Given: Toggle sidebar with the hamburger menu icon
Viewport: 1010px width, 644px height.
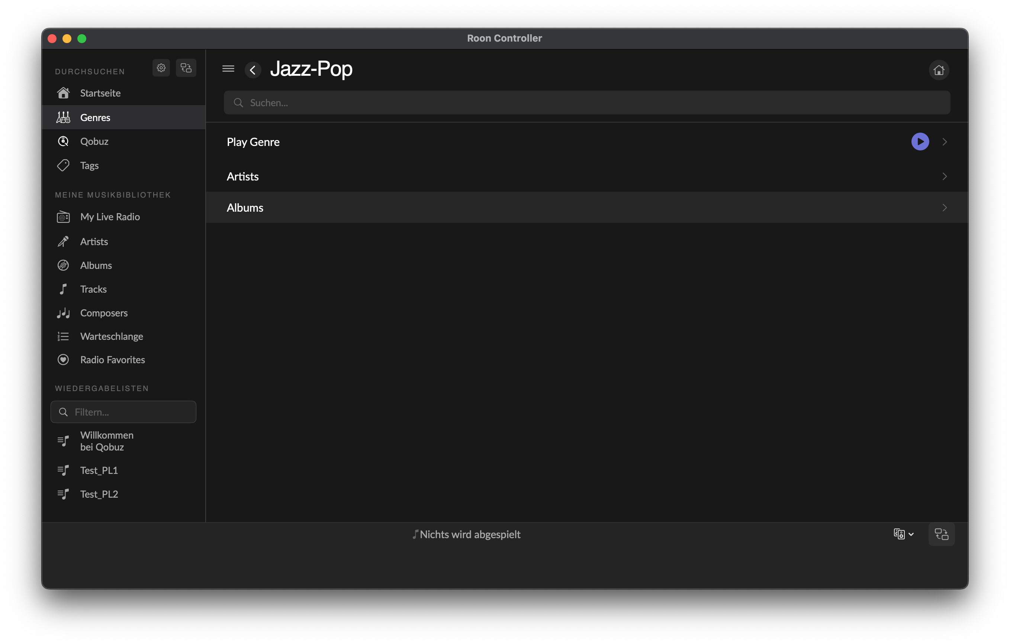Looking at the screenshot, I should [x=228, y=69].
